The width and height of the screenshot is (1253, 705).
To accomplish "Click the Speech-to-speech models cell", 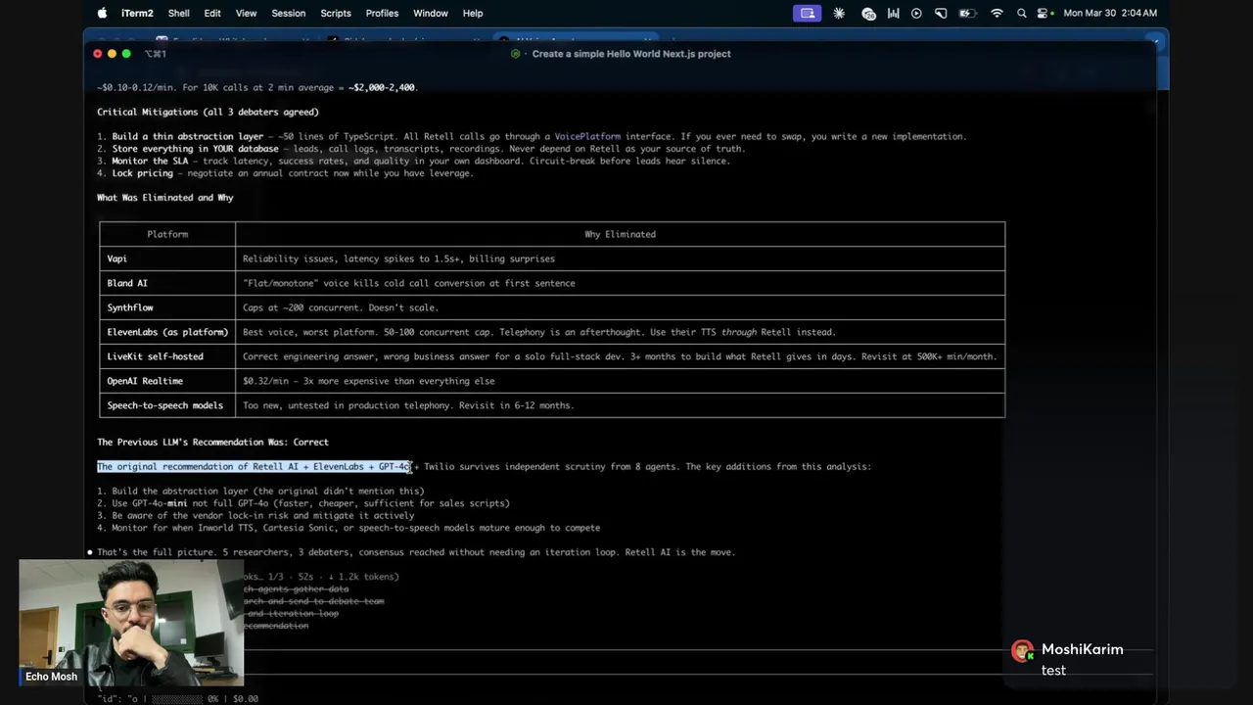I will (167, 405).
